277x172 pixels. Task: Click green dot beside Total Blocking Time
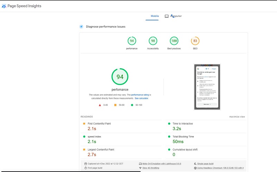tap(169, 136)
